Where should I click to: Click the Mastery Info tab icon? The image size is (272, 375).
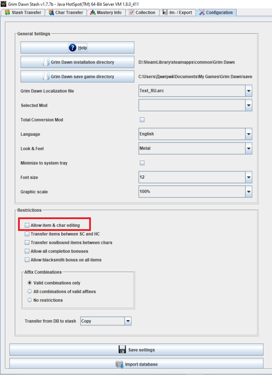click(x=93, y=12)
